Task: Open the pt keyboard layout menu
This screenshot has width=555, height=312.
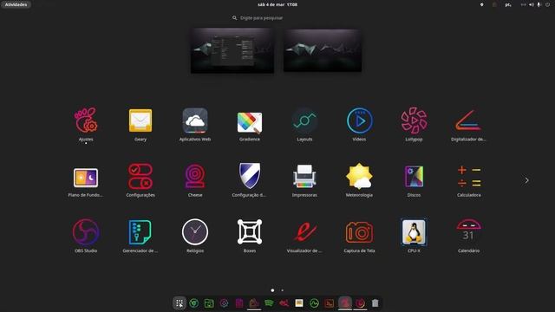Action: coord(508,4)
